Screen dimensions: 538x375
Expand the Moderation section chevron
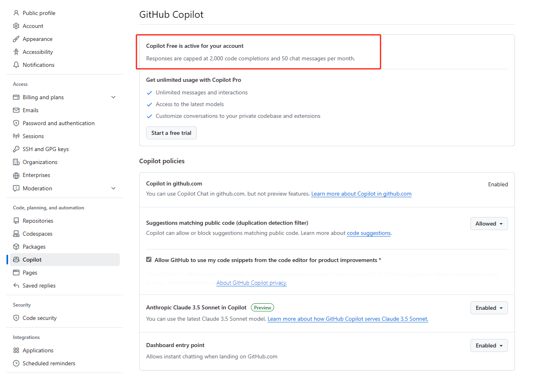[x=113, y=188]
